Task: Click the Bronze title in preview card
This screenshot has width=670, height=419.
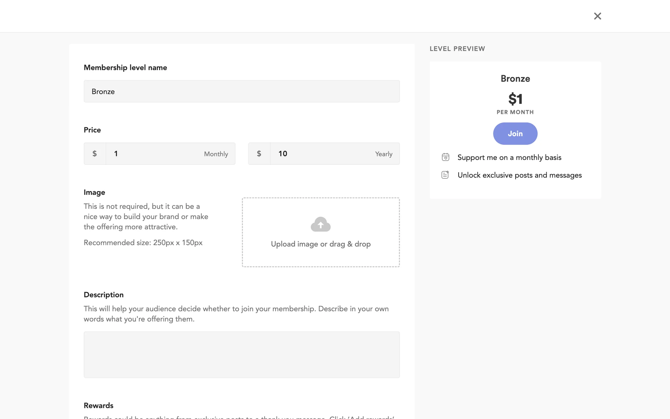Action: click(515, 79)
